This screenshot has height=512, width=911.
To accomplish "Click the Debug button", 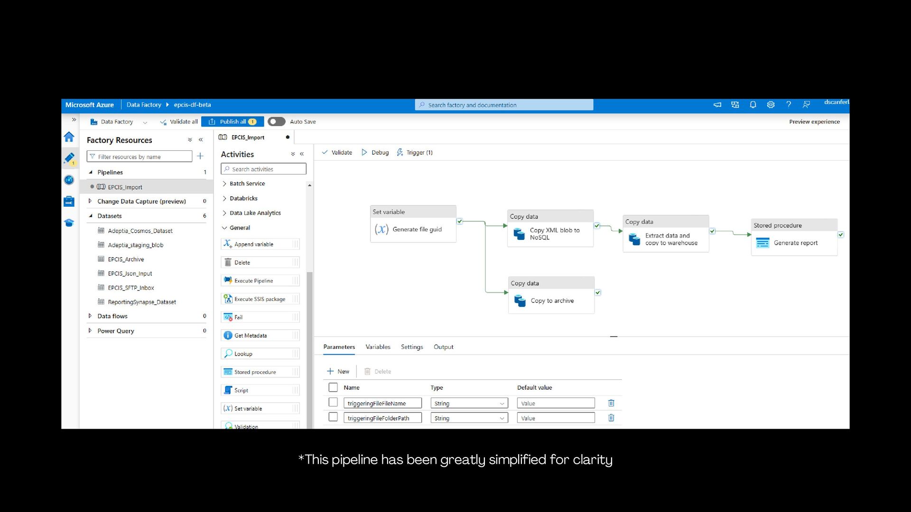I will [375, 153].
